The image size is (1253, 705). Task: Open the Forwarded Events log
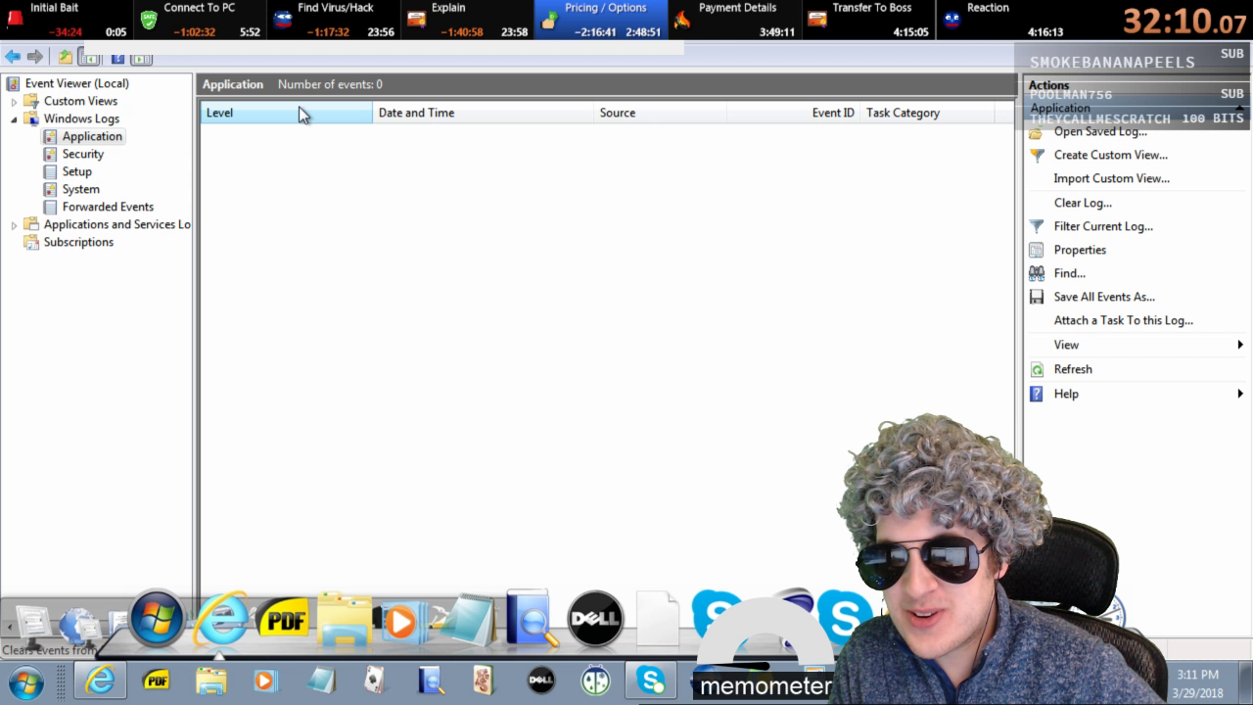(x=108, y=207)
